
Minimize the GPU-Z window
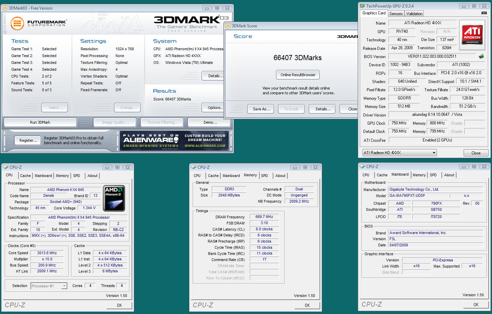(464, 6)
